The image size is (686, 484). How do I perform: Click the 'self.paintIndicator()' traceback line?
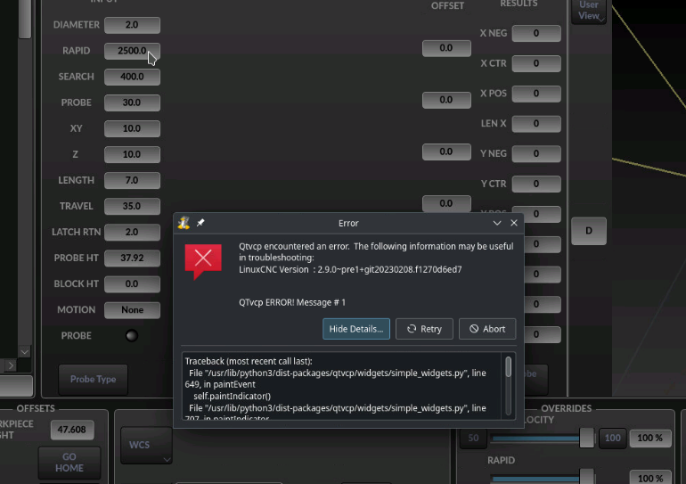click(x=233, y=396)
